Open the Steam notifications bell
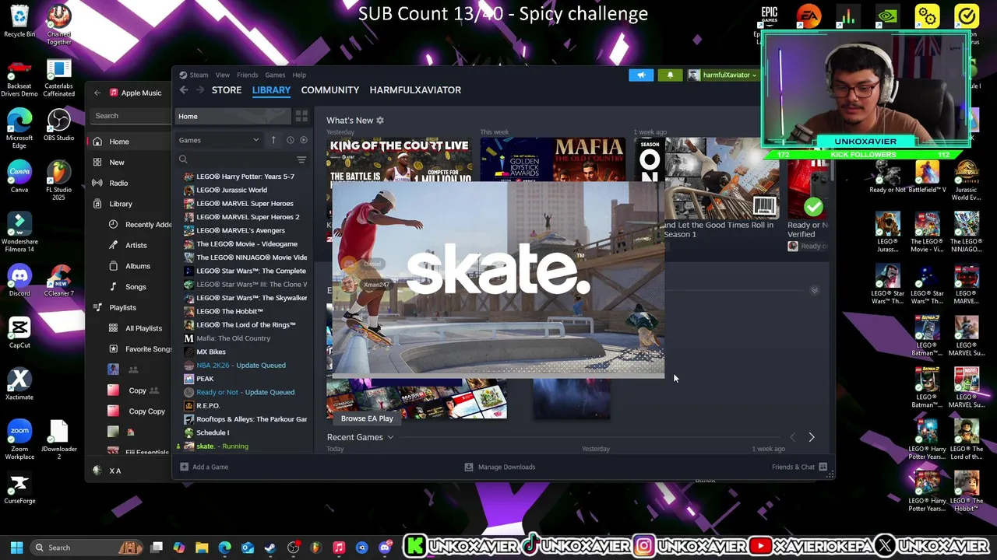Screen dimensions: 997x560 click(670, 75)
